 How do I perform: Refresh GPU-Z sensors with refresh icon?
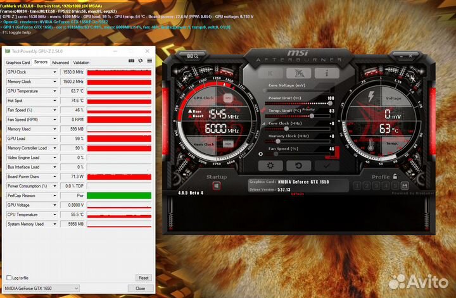pos(141,60)
